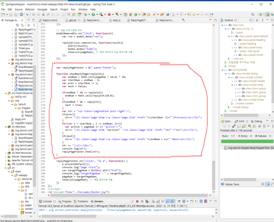Viewport: 274px width, 222px height.
Task: Toggle Word Wrap in Console toolbar
Action: pos(163,201)
